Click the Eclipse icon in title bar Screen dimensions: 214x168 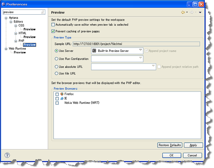tap(4, 4)
